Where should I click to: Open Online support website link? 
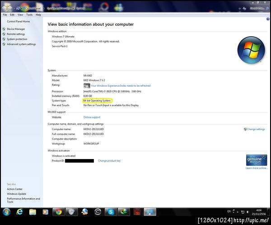tap(92, 117)
